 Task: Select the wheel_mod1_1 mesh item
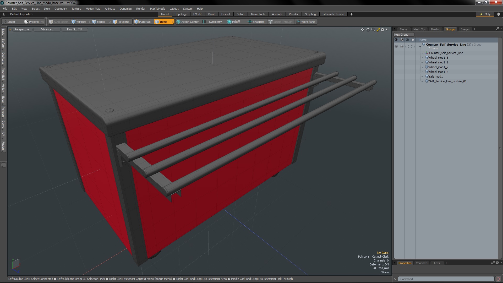tap(439, 62)
